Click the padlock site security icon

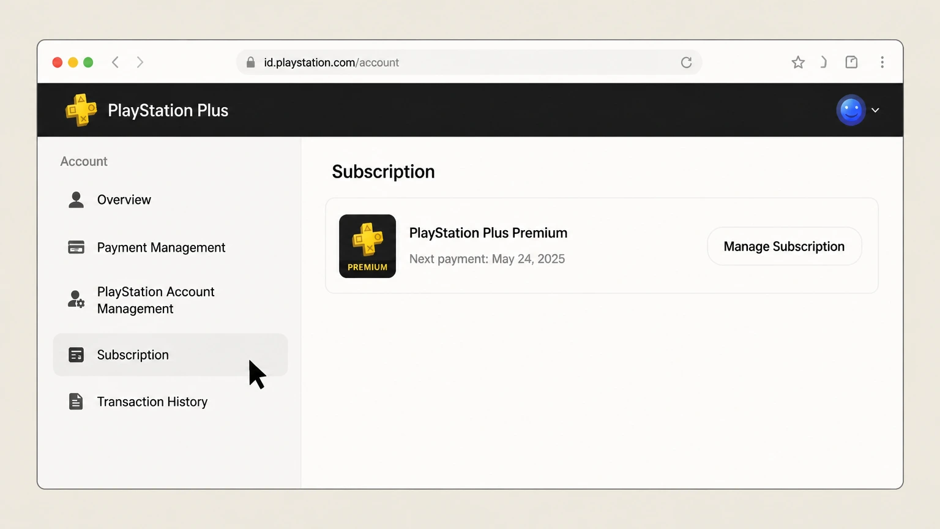[250, 62]
